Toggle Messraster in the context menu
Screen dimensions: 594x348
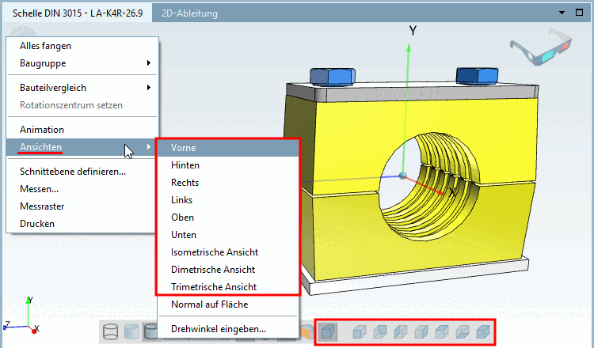coord(82,206)
